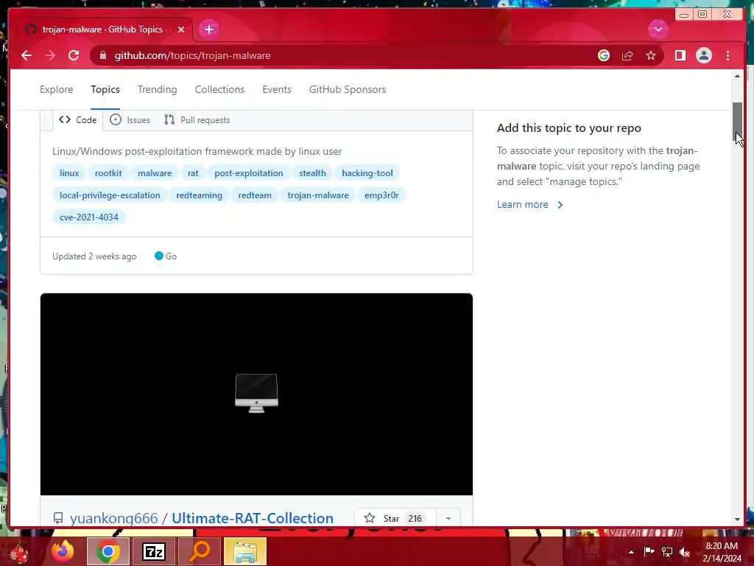Open the Google icon in the address bar

click(604, 56)
